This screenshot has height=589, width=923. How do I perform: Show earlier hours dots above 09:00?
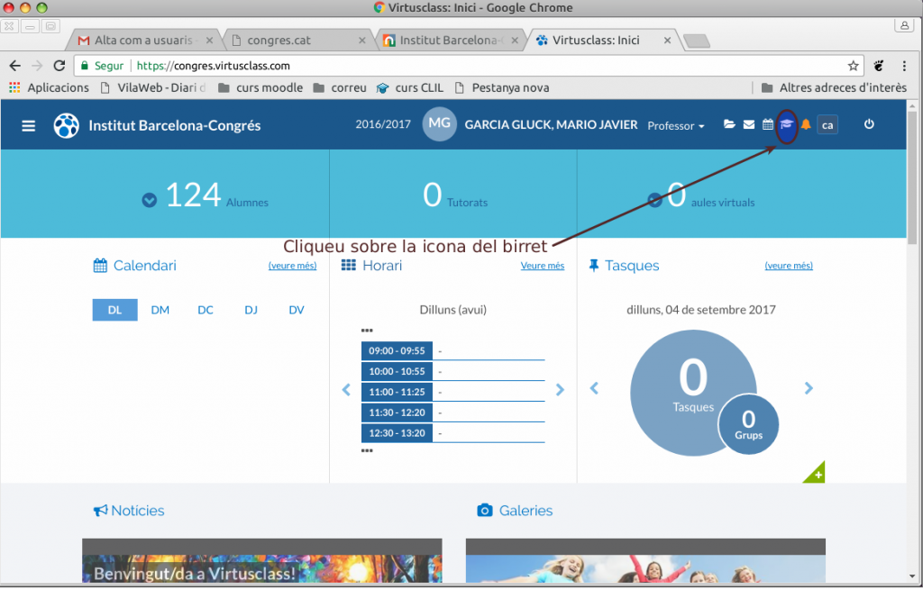click(x=367, y=331)
